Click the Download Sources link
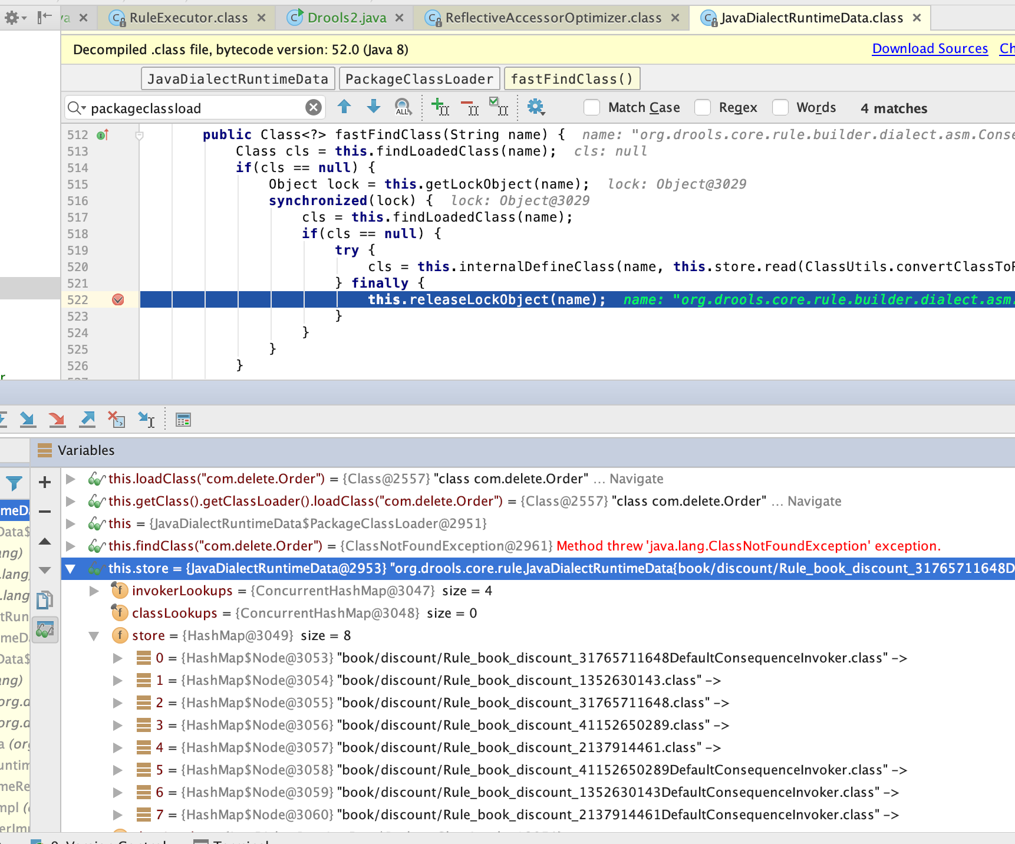 tap(930, 48)
